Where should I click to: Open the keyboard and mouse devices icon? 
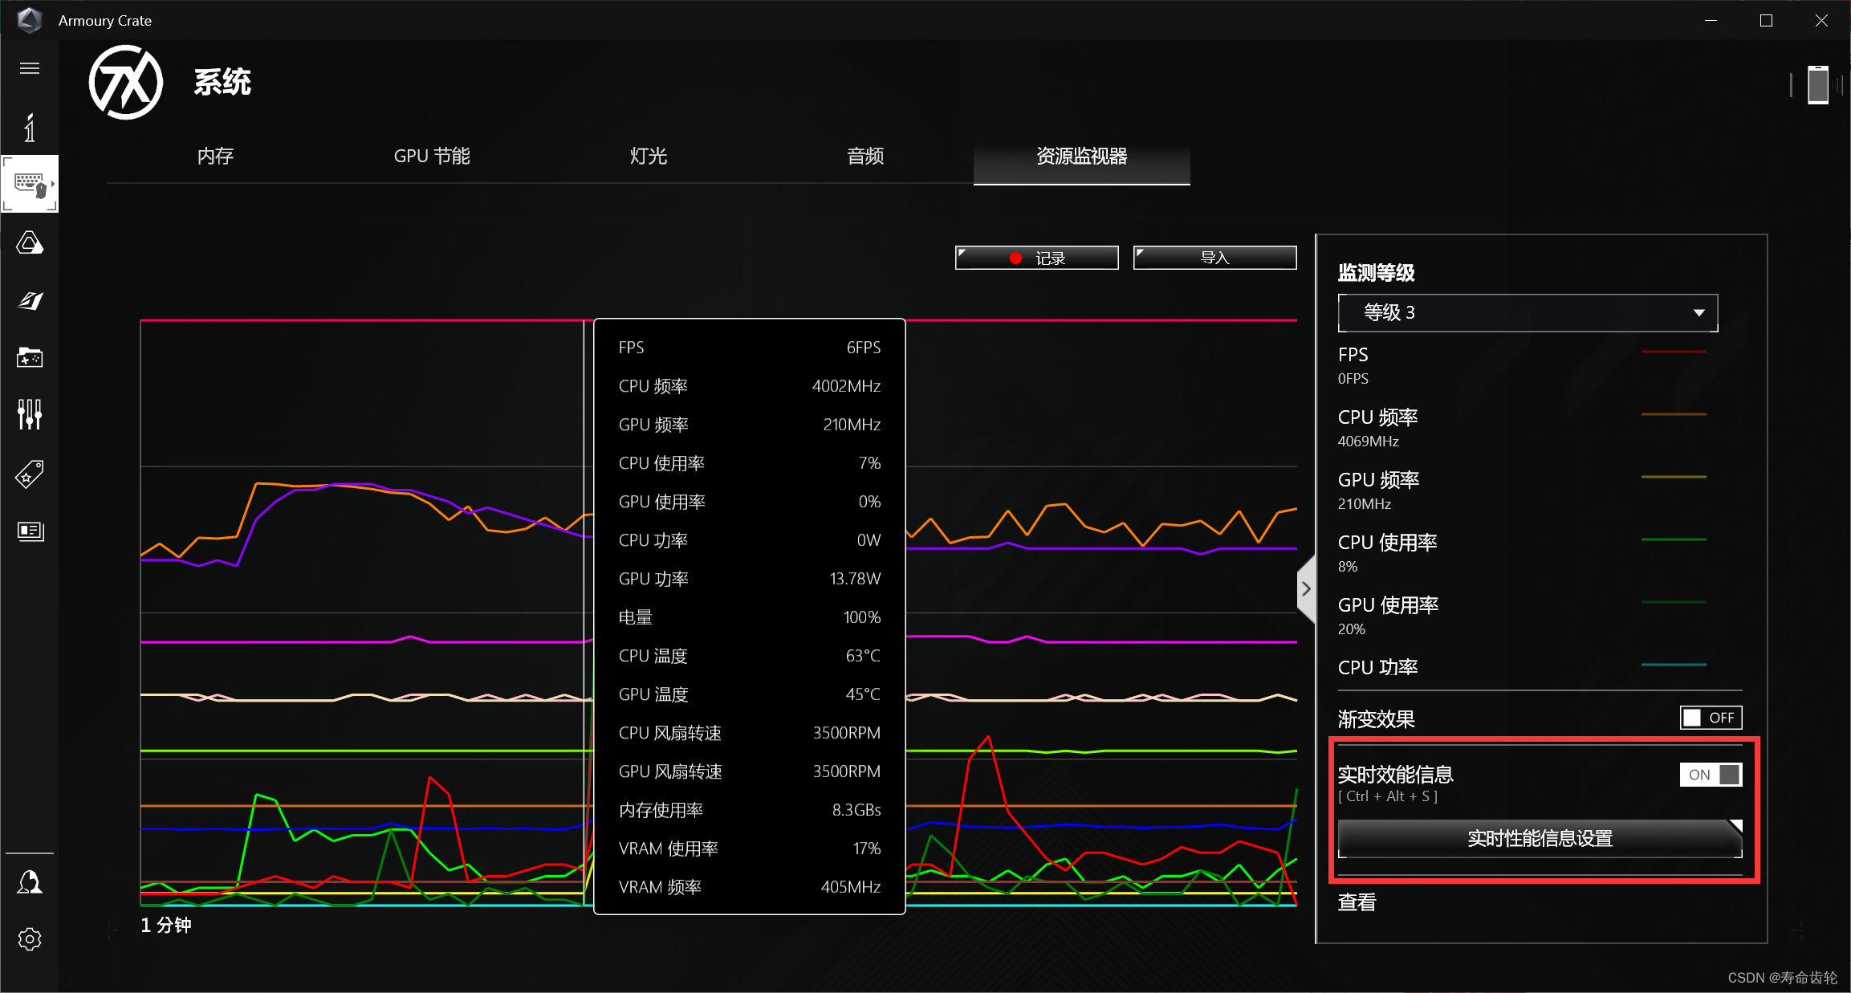[30, 183]
